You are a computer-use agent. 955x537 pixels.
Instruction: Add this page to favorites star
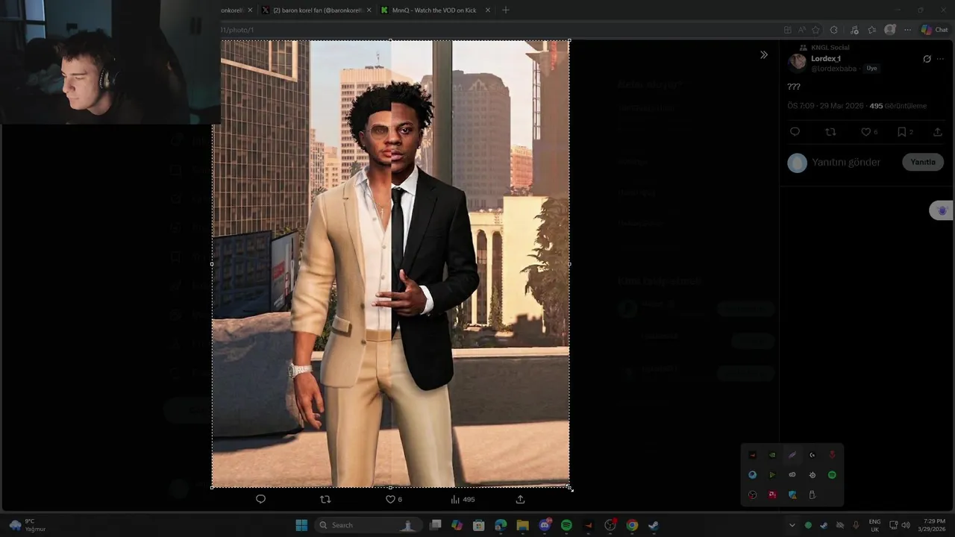(x=815, y=30)
